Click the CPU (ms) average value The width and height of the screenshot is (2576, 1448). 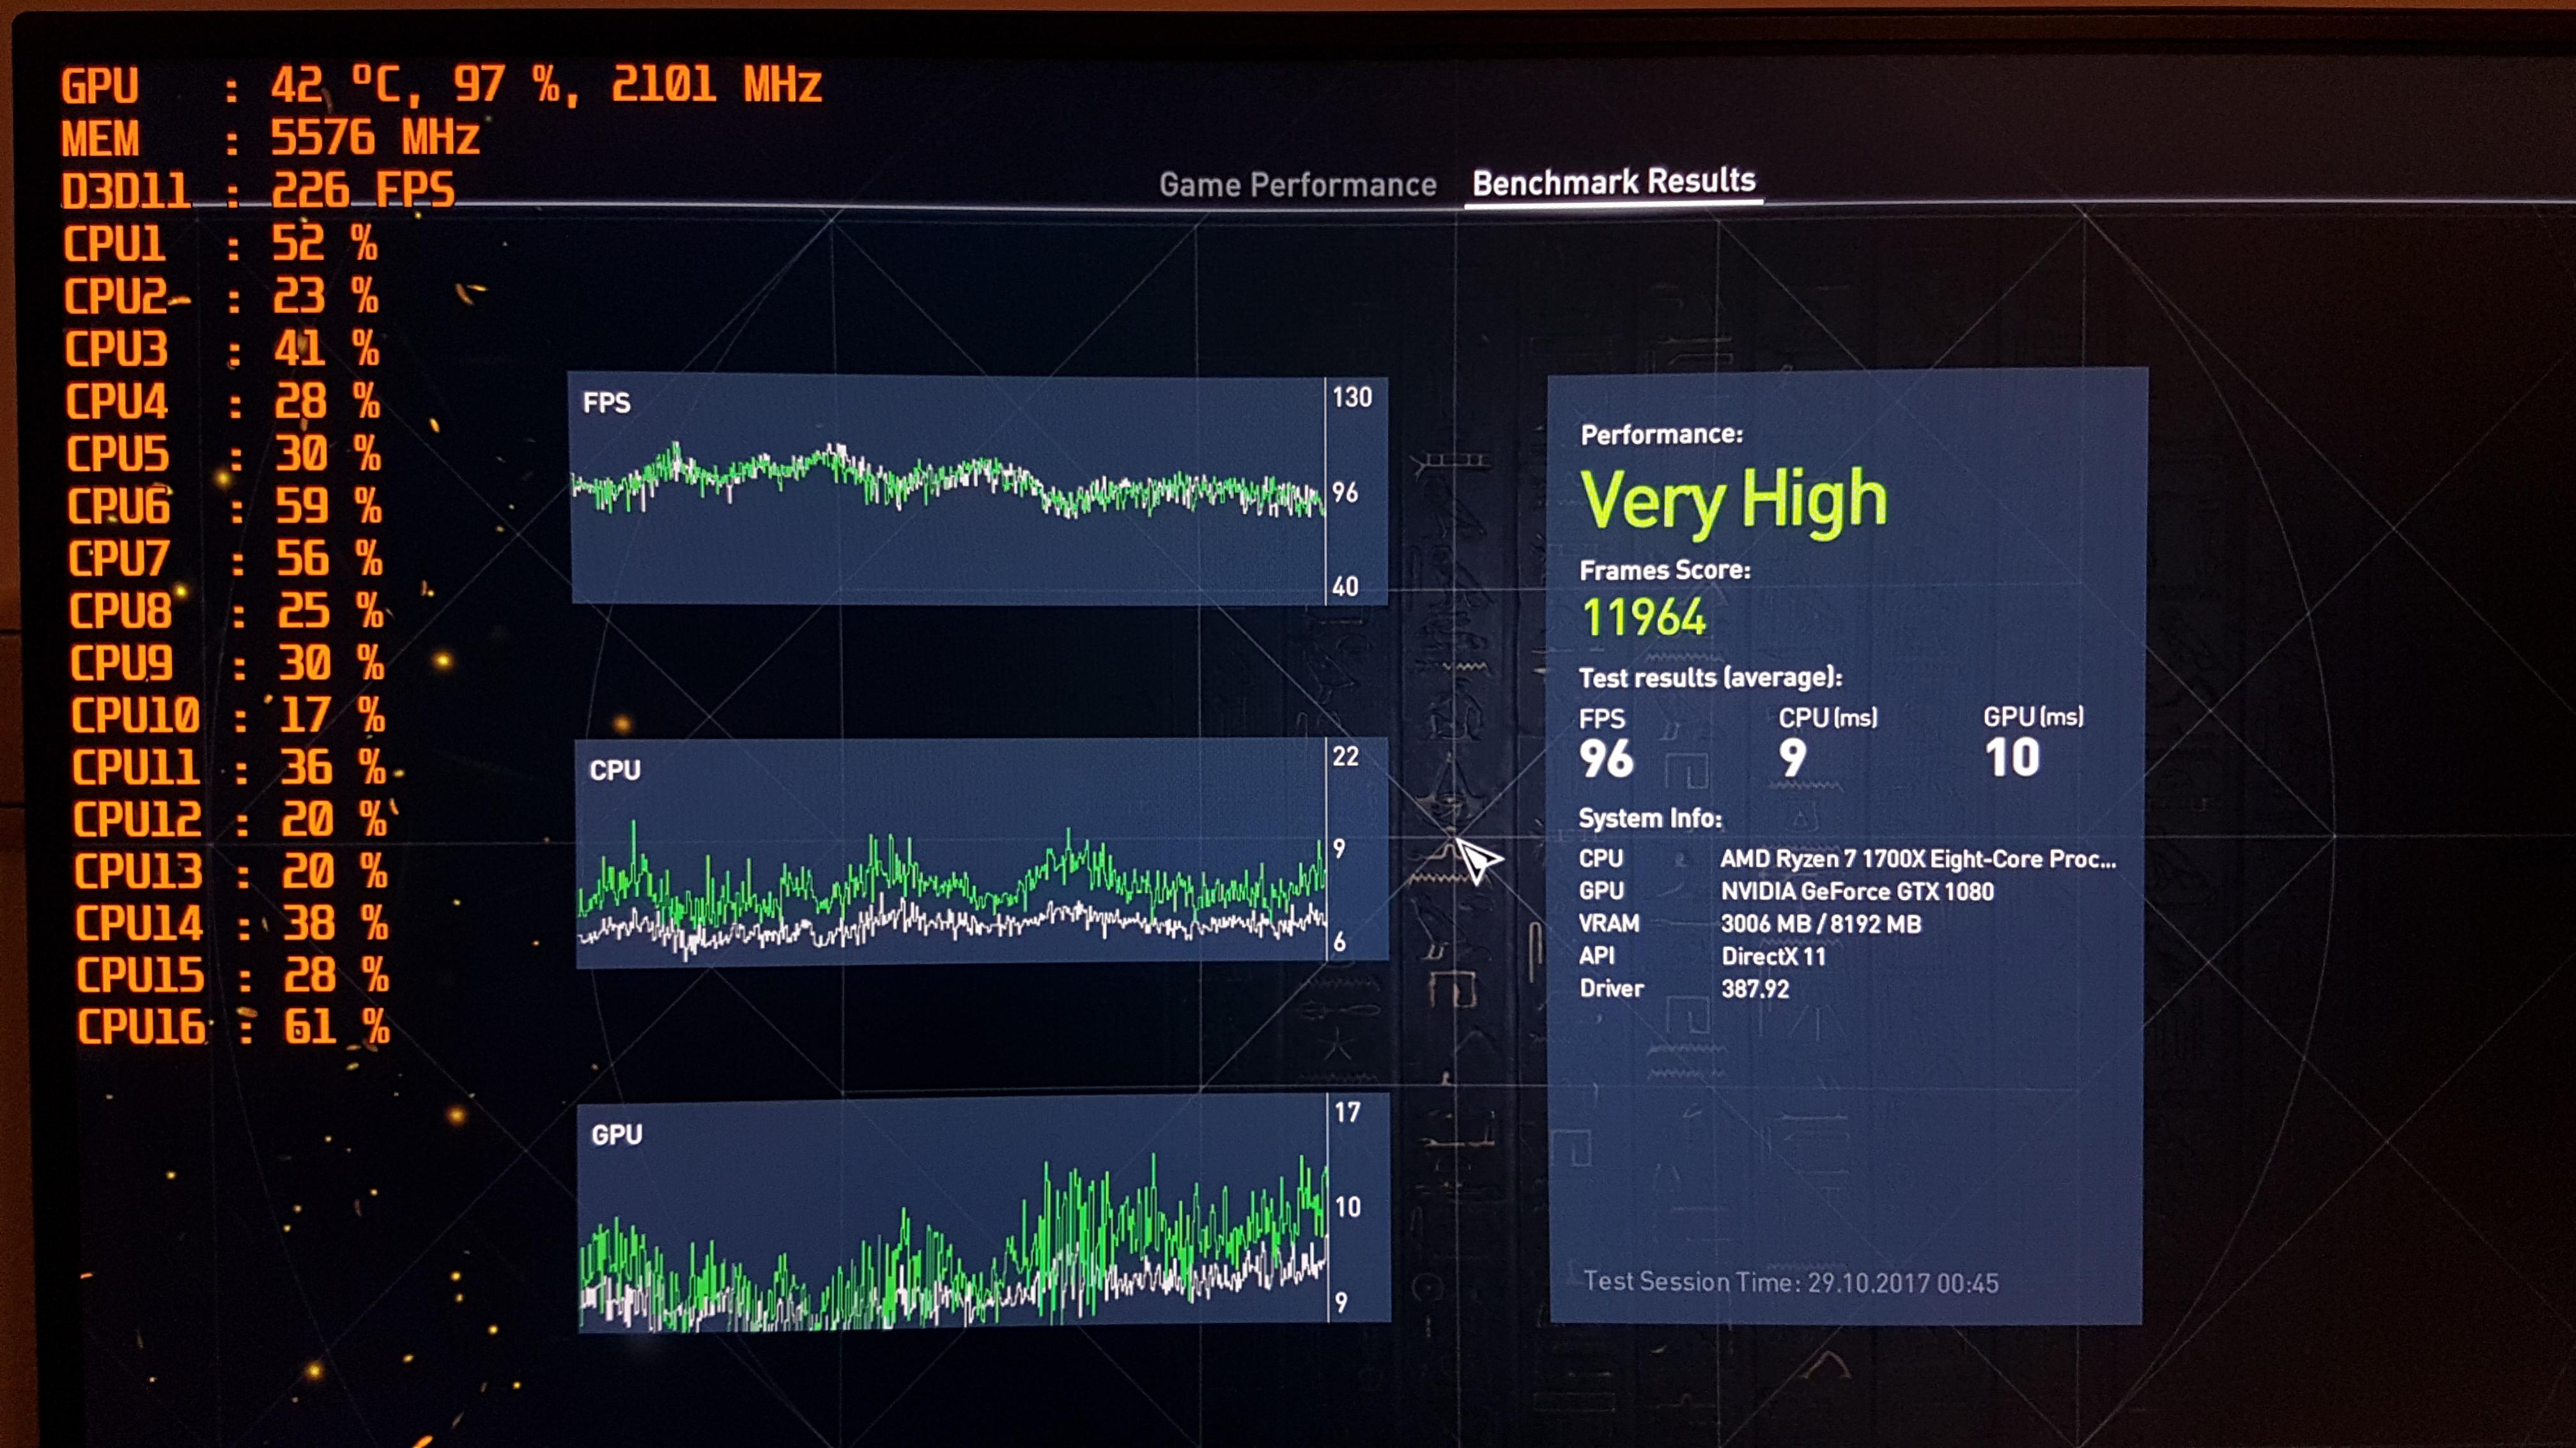click(1792, 758)
